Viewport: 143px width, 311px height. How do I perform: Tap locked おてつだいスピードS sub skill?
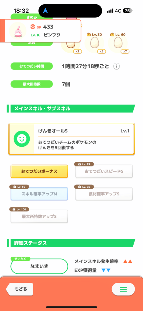tap(104, 171)
